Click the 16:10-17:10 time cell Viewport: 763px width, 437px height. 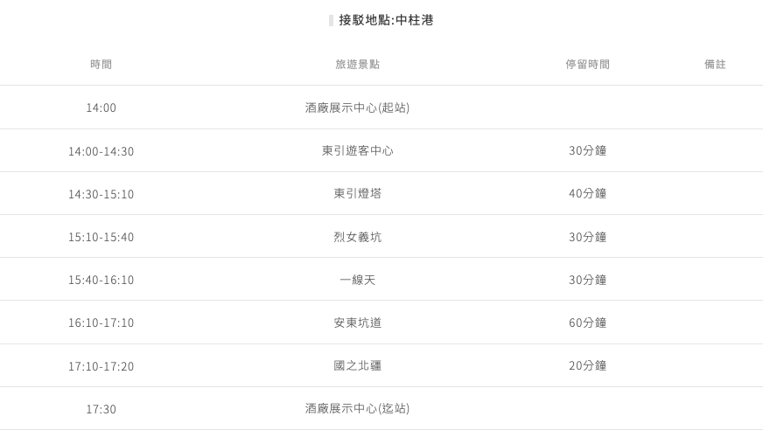(x=101, y=323)
